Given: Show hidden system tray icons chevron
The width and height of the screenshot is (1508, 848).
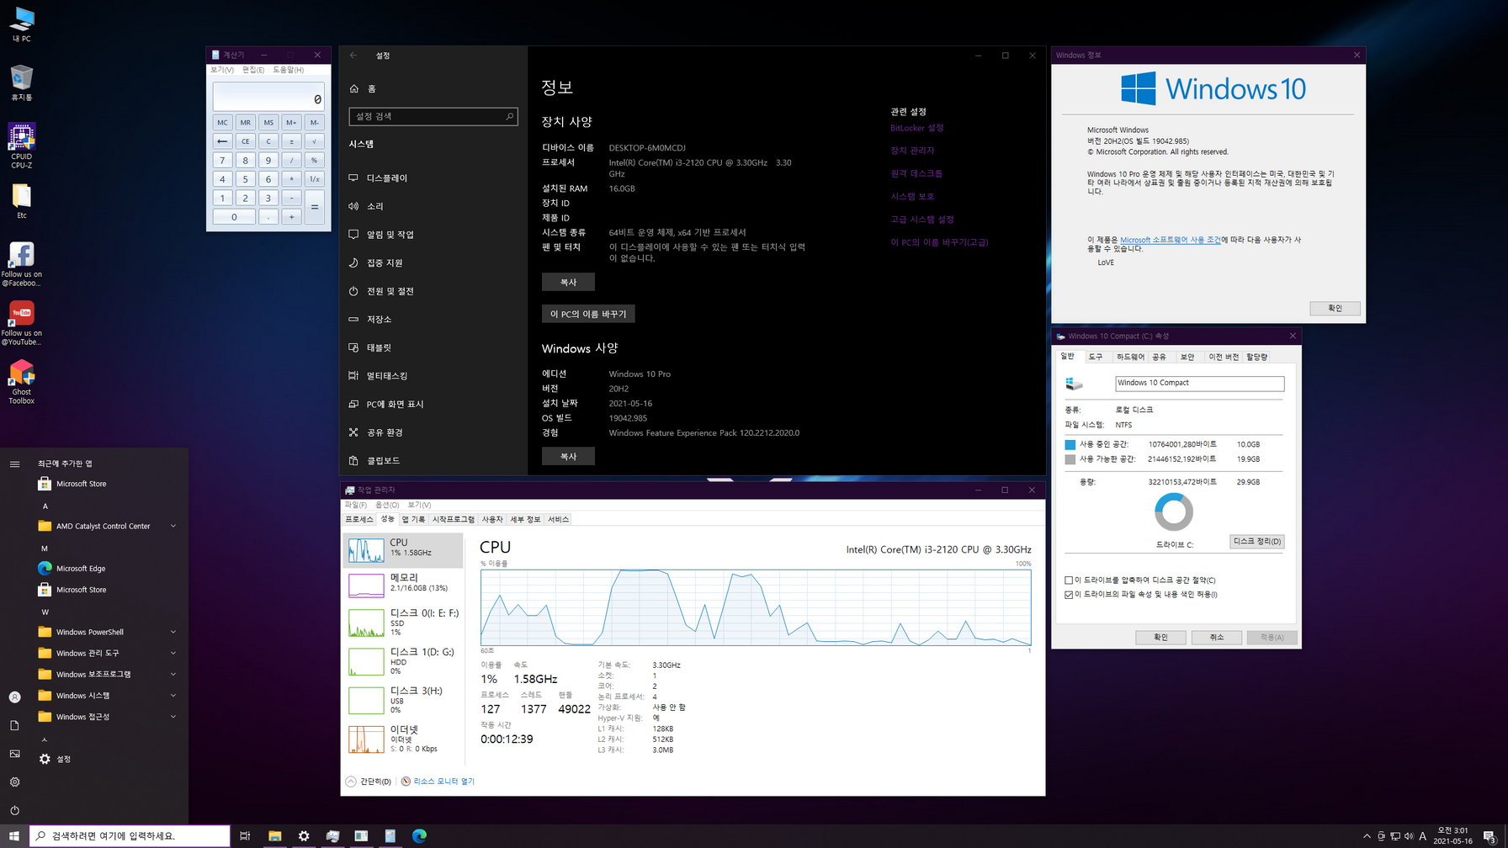Looking at the screenshot, I should [1367, 836].
